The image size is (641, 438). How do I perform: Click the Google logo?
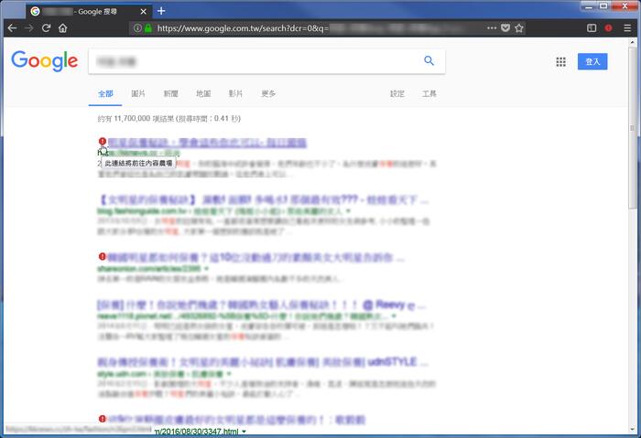point(44,61)
